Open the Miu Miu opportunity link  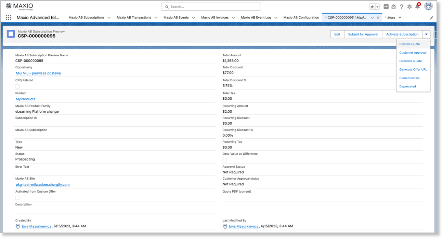(x=38, y=73)
